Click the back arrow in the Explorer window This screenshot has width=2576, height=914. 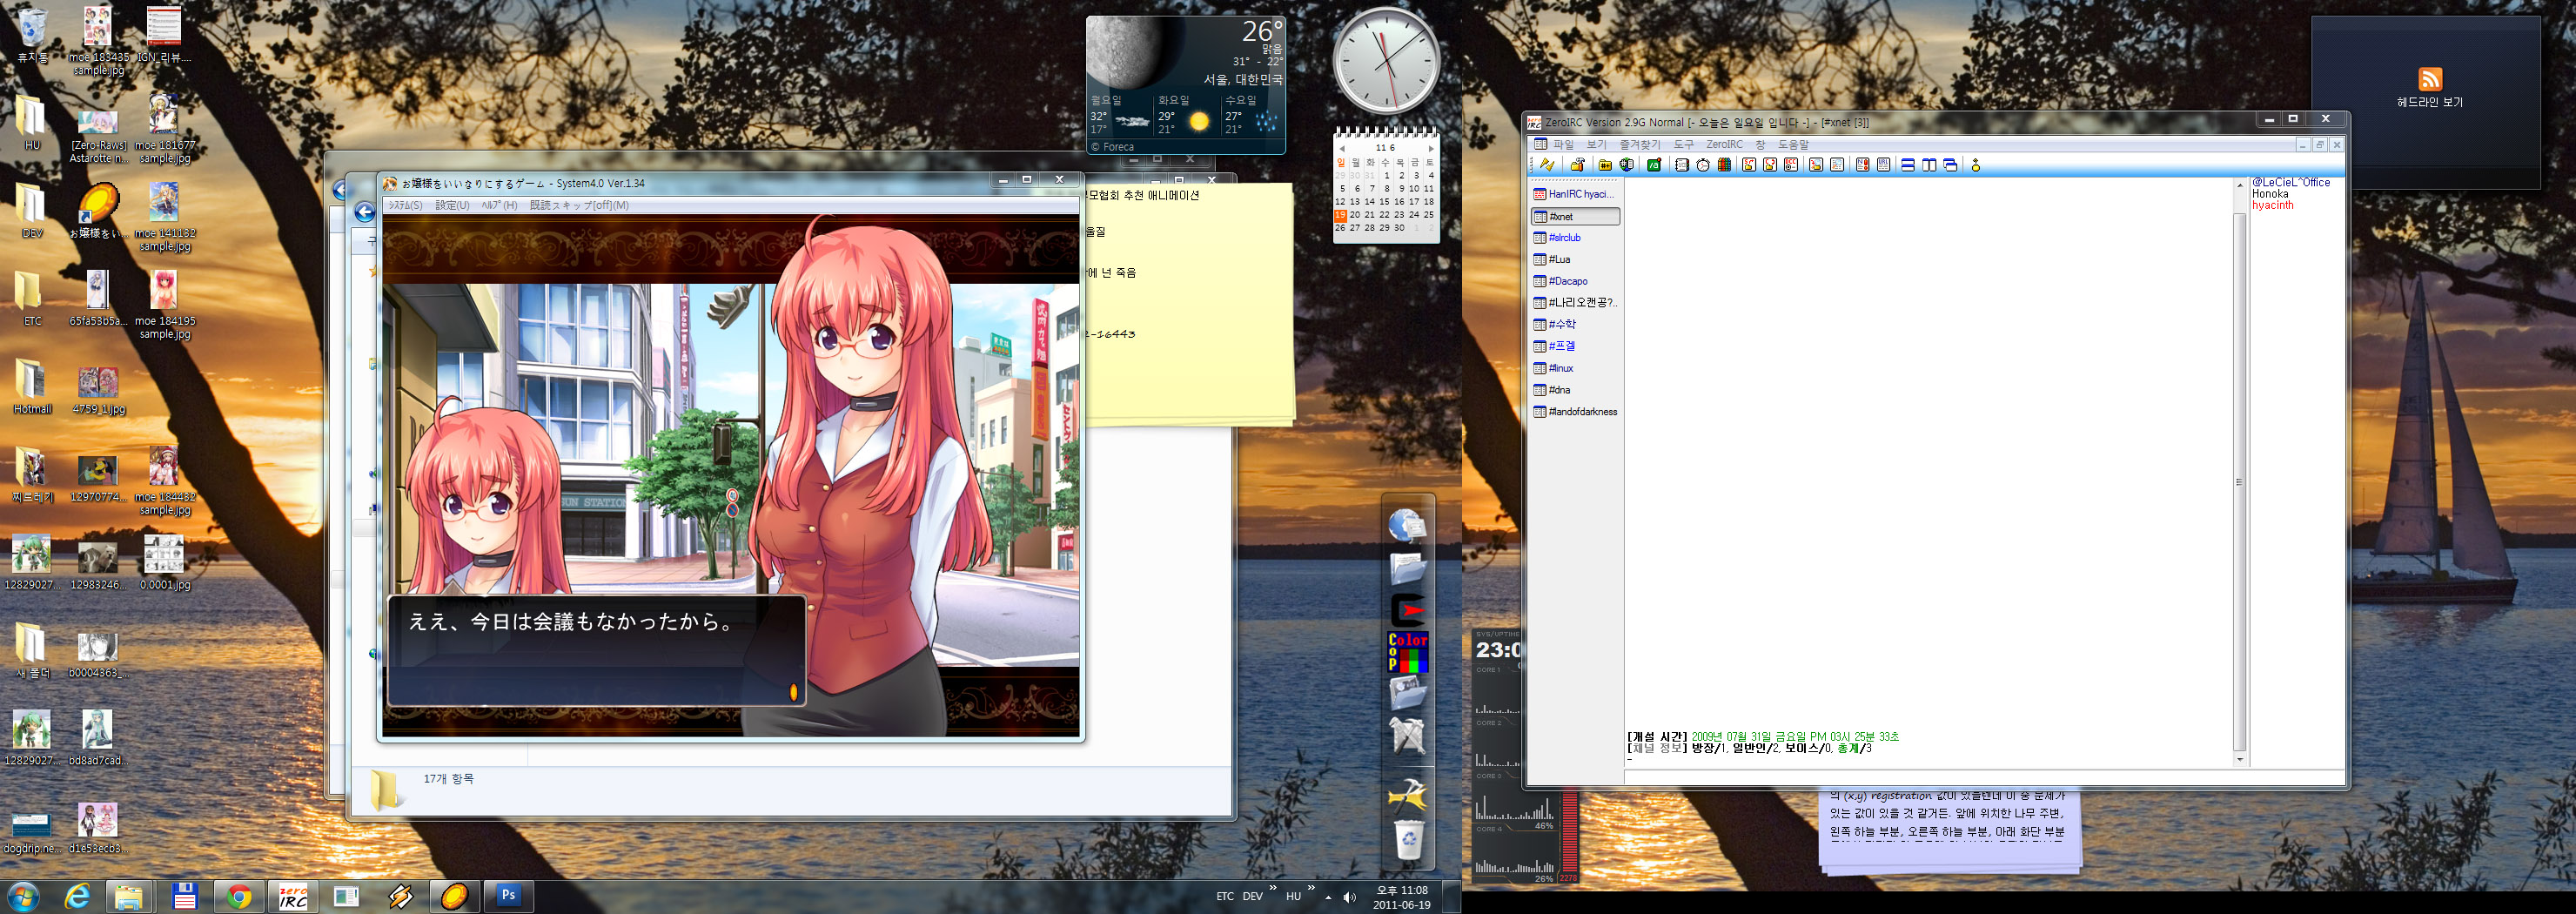(365, 212)
